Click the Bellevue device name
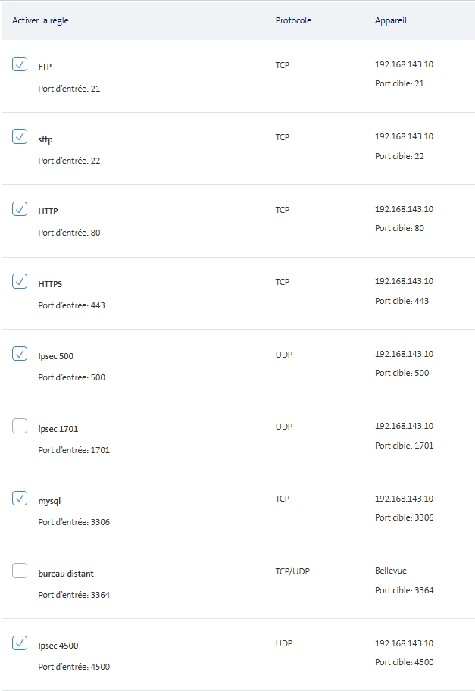Image resolution: width=475 pixels, height=691 pixels. click(x=392, y=571)
